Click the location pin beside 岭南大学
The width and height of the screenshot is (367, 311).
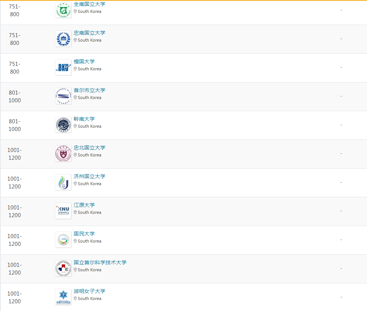point(76,126)
